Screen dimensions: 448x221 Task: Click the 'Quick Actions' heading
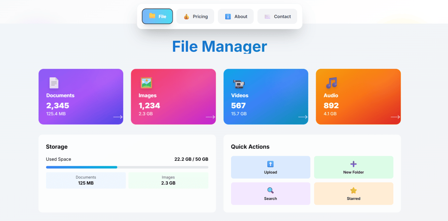click(250, 147)
